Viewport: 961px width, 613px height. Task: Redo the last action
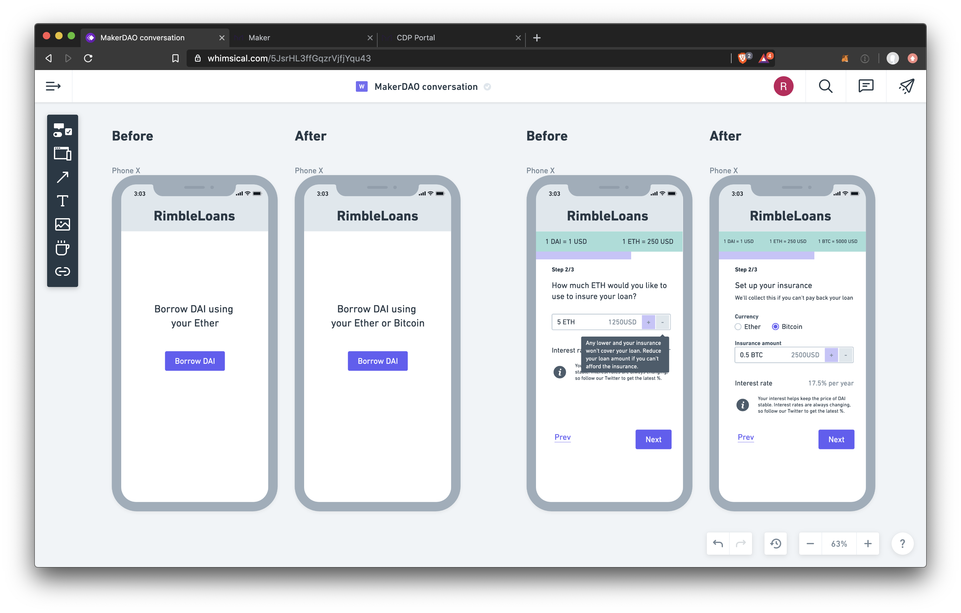[x=741, y=544]
